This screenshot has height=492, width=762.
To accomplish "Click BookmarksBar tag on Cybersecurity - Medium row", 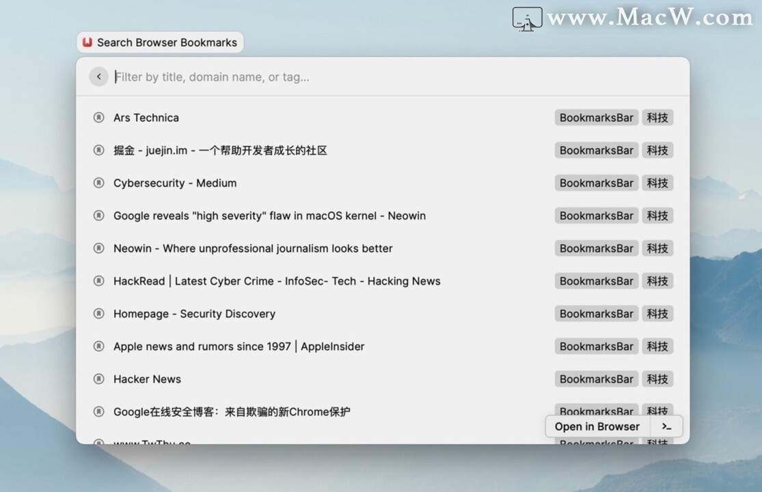I will pos(597,183).
